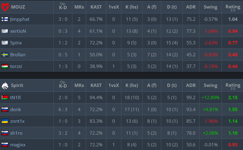Click the Spirit dragon logo icon
The height and width of the screenshot is (150, 243).
[x=6, y=85]
